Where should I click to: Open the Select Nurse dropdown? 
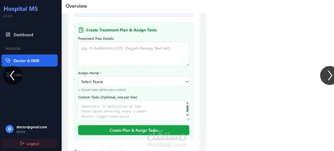click(134, 81)
